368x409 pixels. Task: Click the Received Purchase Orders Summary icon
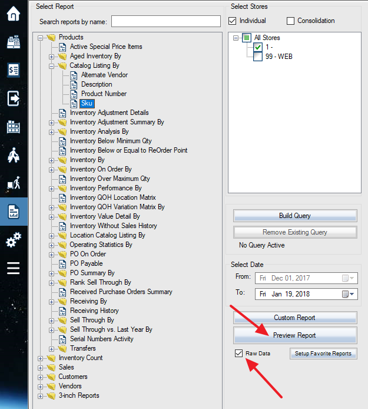tap(62, 292)
